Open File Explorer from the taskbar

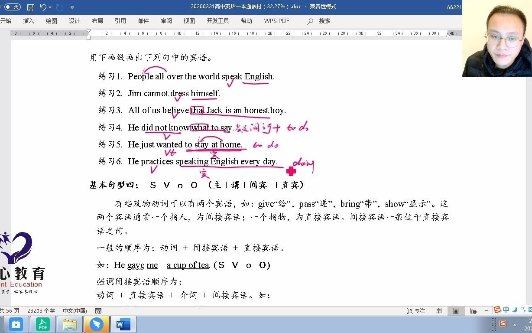point(69,324)
